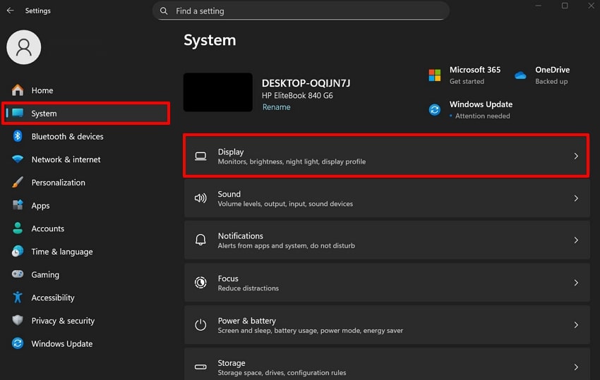This screenshot has width=600, height=380.
Task: Click the Storage drive icon
Action: (x=200, y=367)
